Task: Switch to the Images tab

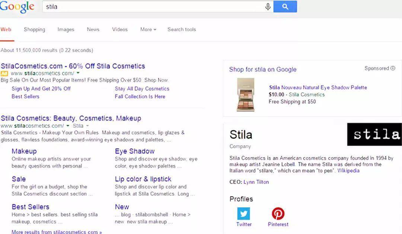Action: tap(66, 29)
